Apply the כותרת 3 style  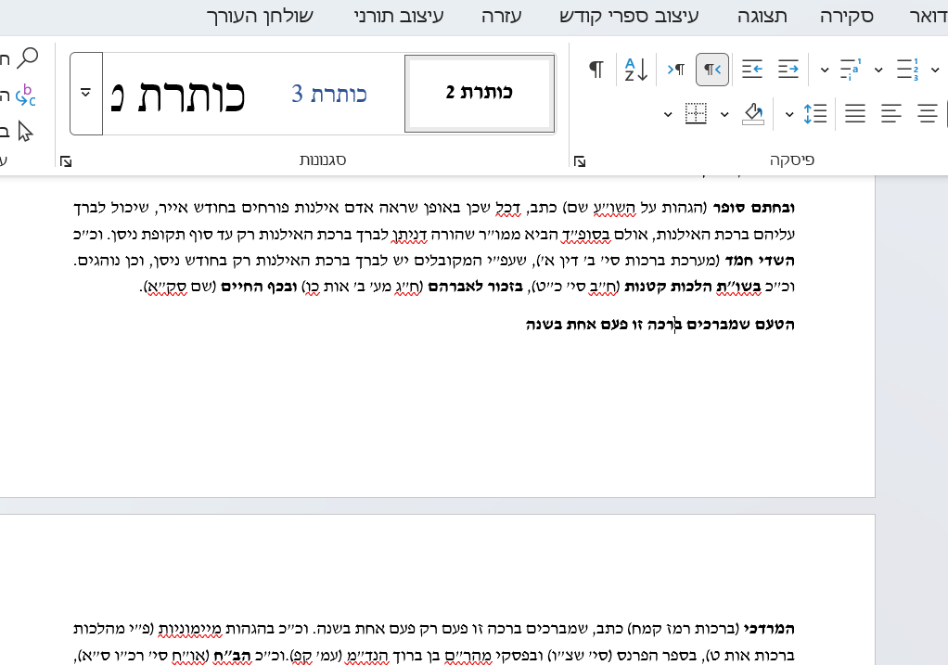point(329,94)
